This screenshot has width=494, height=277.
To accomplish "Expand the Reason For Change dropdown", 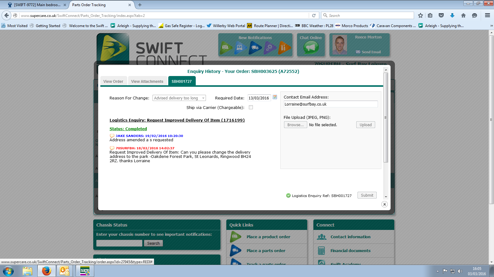I will 179,98.
